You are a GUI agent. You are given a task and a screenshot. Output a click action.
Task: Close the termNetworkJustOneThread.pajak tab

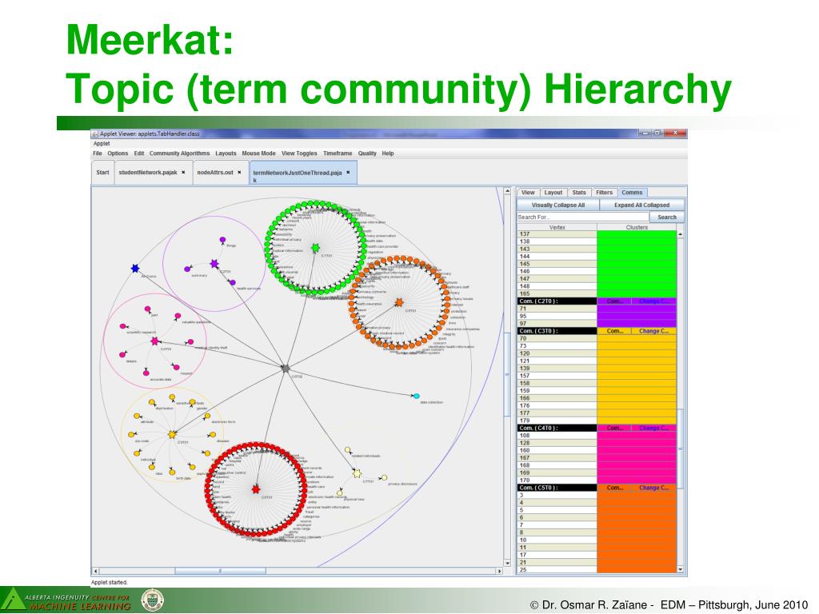pyautogui.click(x=348, y=173)
